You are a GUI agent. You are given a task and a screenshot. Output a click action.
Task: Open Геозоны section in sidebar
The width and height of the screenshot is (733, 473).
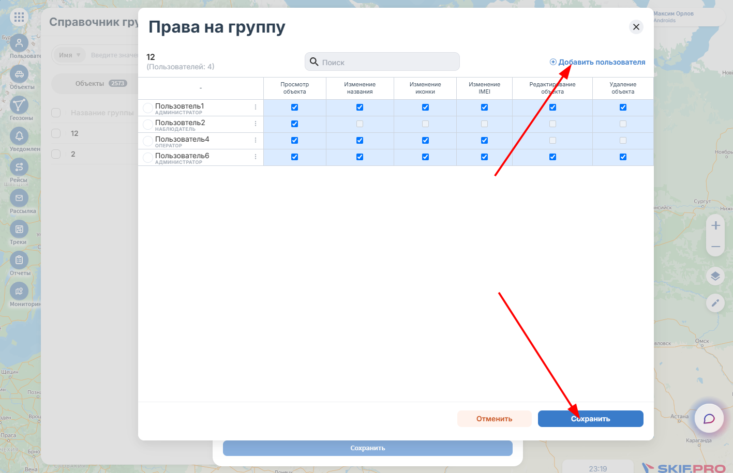pyautogui.click(x=19, y=105)
